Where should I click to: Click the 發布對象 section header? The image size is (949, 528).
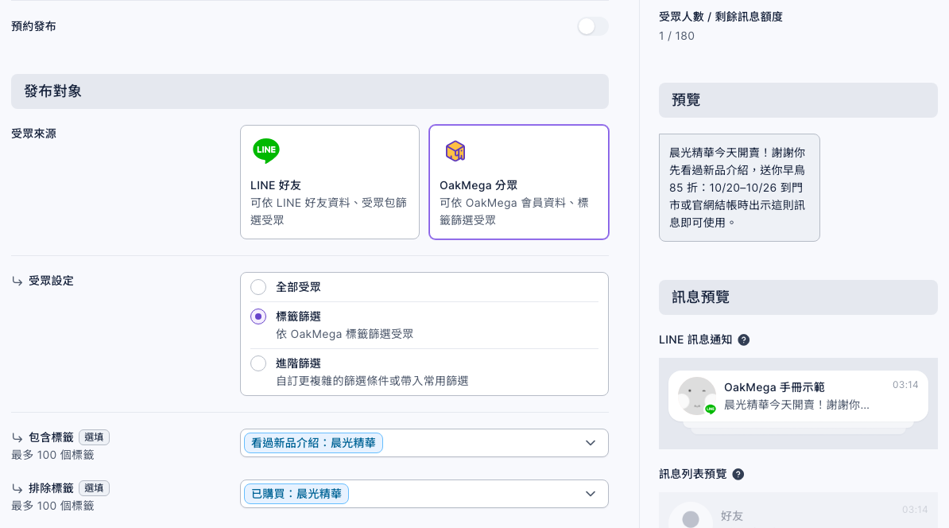[x=310, y=91]
